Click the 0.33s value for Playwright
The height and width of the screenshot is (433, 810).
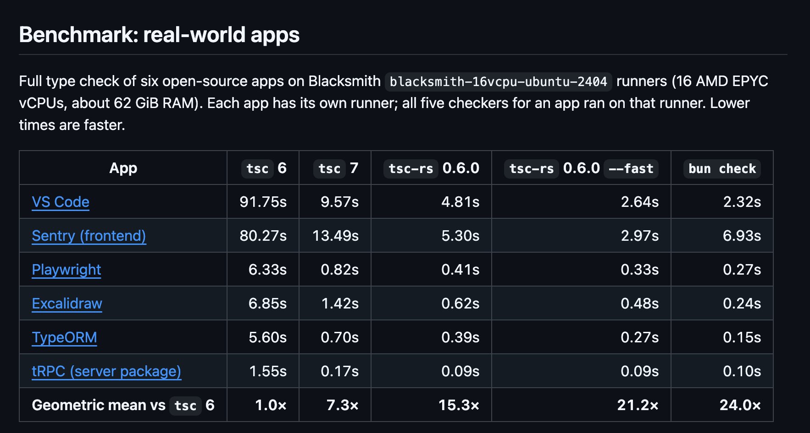639,270
